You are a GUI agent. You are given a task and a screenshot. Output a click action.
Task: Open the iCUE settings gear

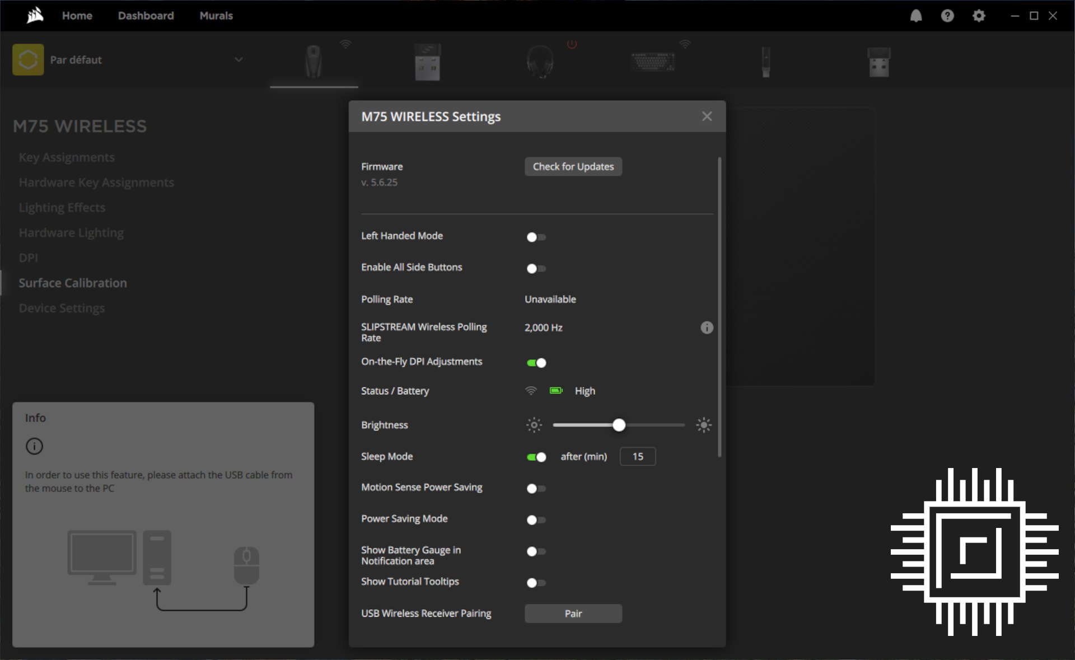pyautogui.click(x=979, y=16)
